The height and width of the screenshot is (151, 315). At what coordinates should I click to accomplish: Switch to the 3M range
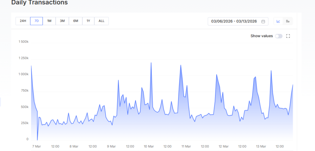pos(62,21)
